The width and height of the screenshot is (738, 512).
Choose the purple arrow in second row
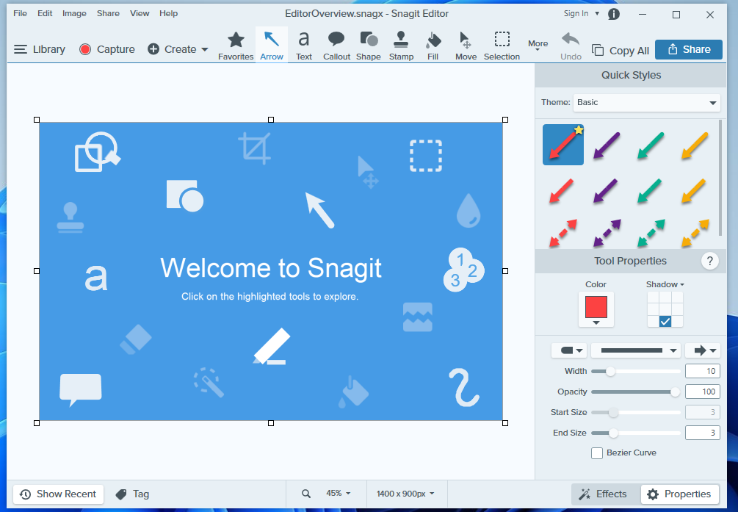tap(606, 190)
